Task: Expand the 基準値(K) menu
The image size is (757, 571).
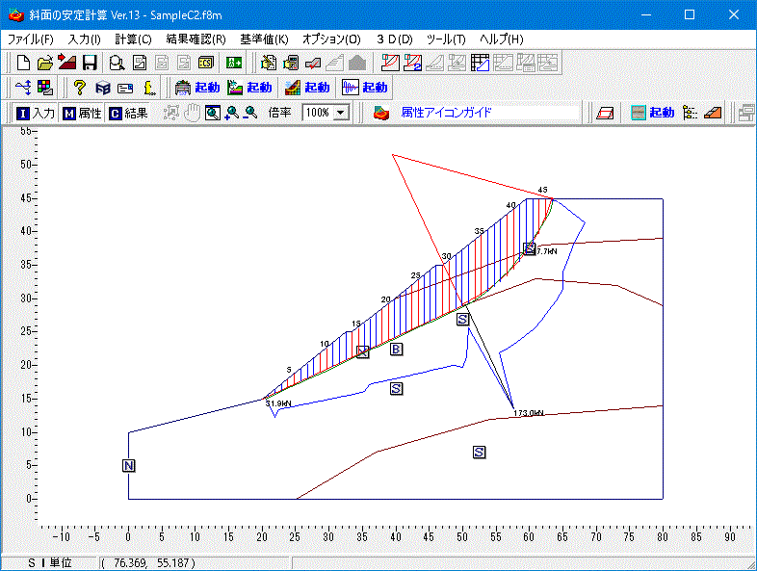Action: click(x=264, y=39)
